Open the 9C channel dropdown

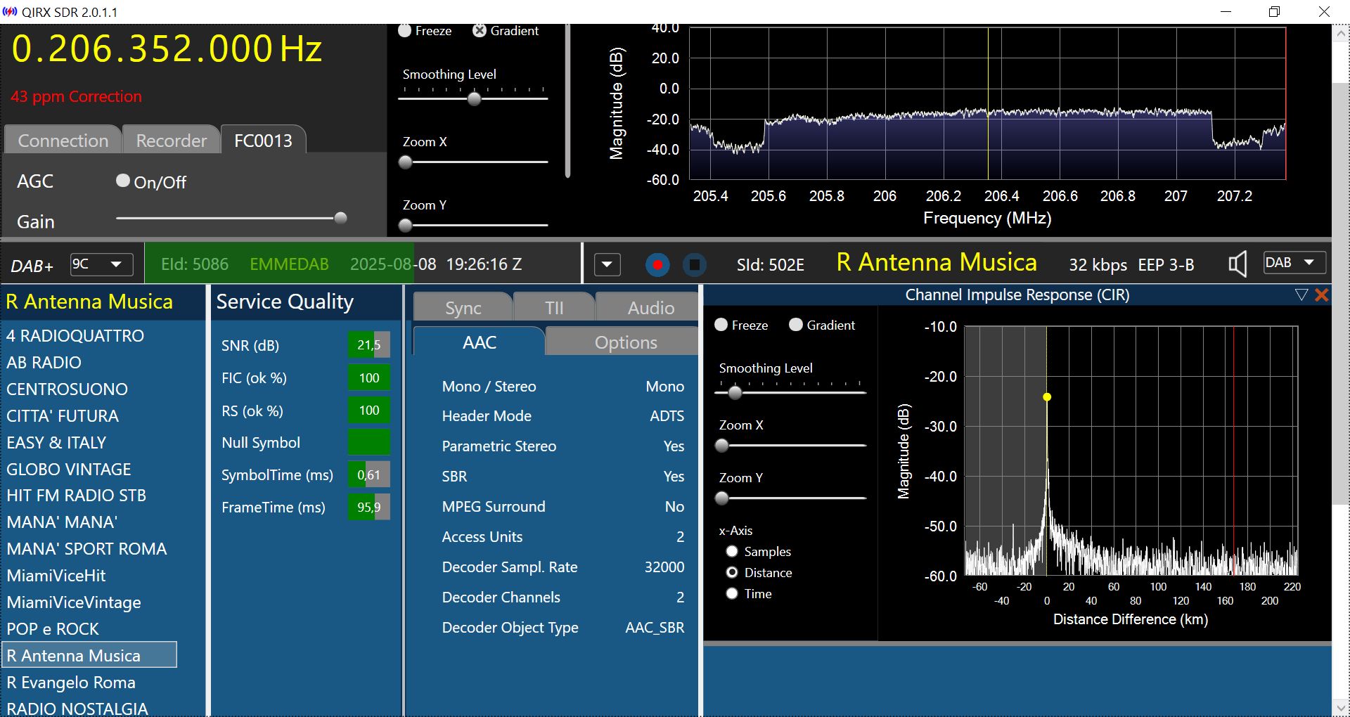[x=102, y=264]
